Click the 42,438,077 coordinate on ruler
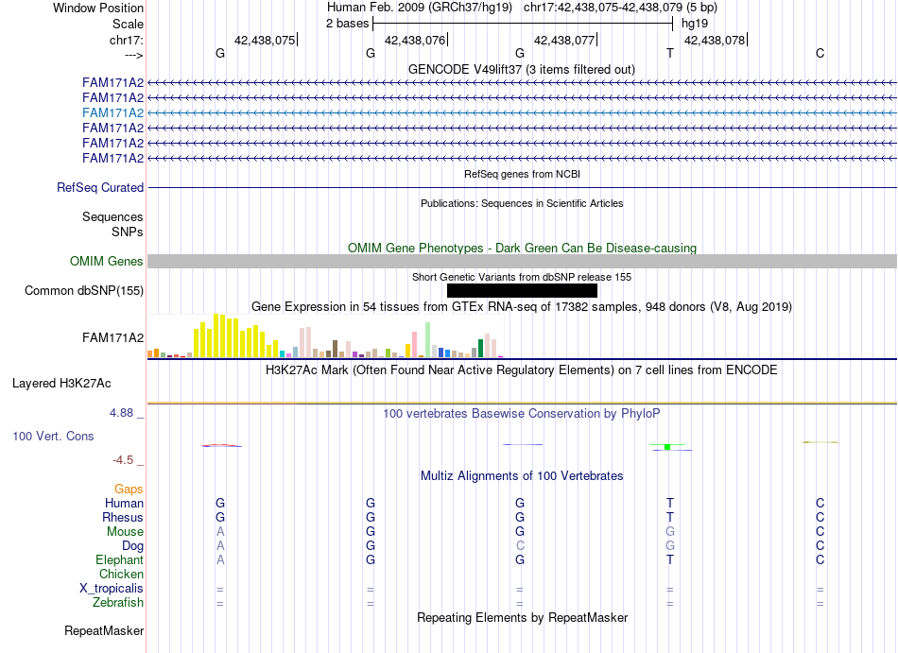 (x=564, y=40)
